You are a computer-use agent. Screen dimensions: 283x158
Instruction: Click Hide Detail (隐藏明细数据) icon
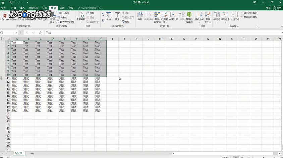242,17
